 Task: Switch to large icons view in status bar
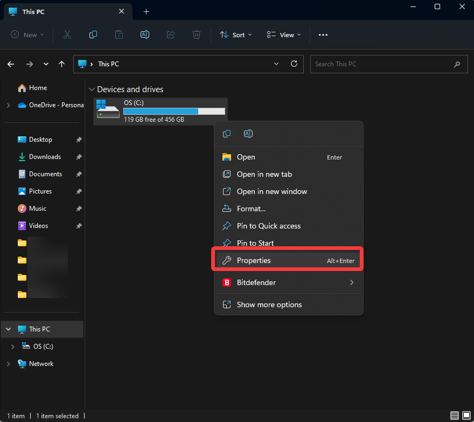pos(466,416)
